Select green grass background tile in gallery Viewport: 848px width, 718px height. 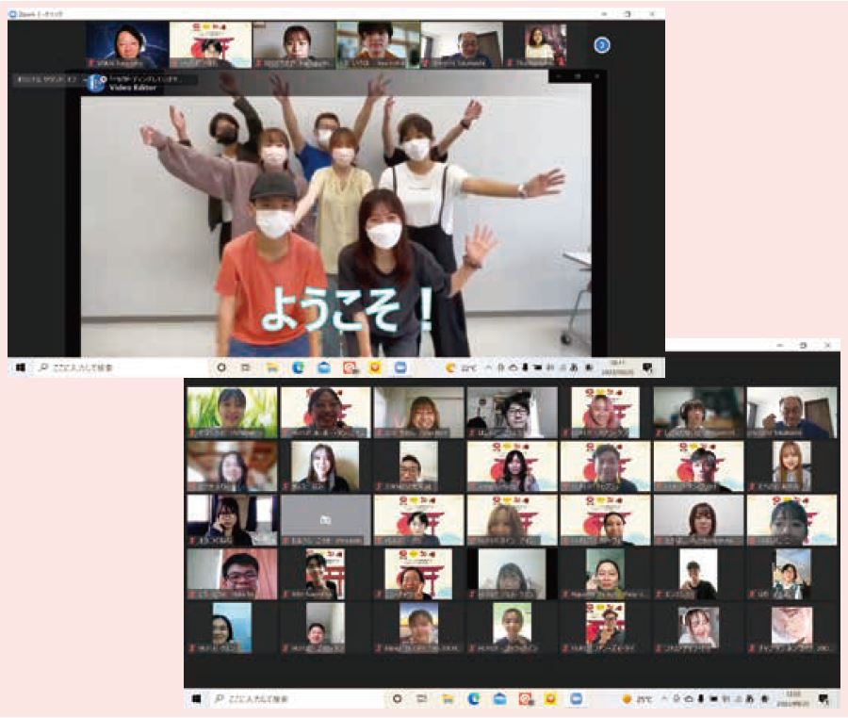pos(232,412)
